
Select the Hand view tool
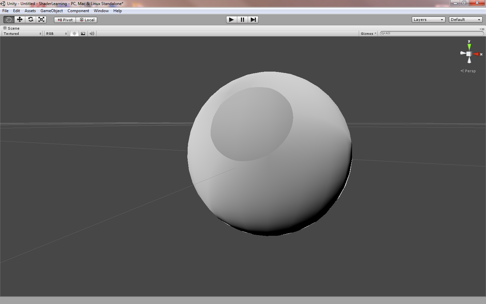click(x=9, y=20)
